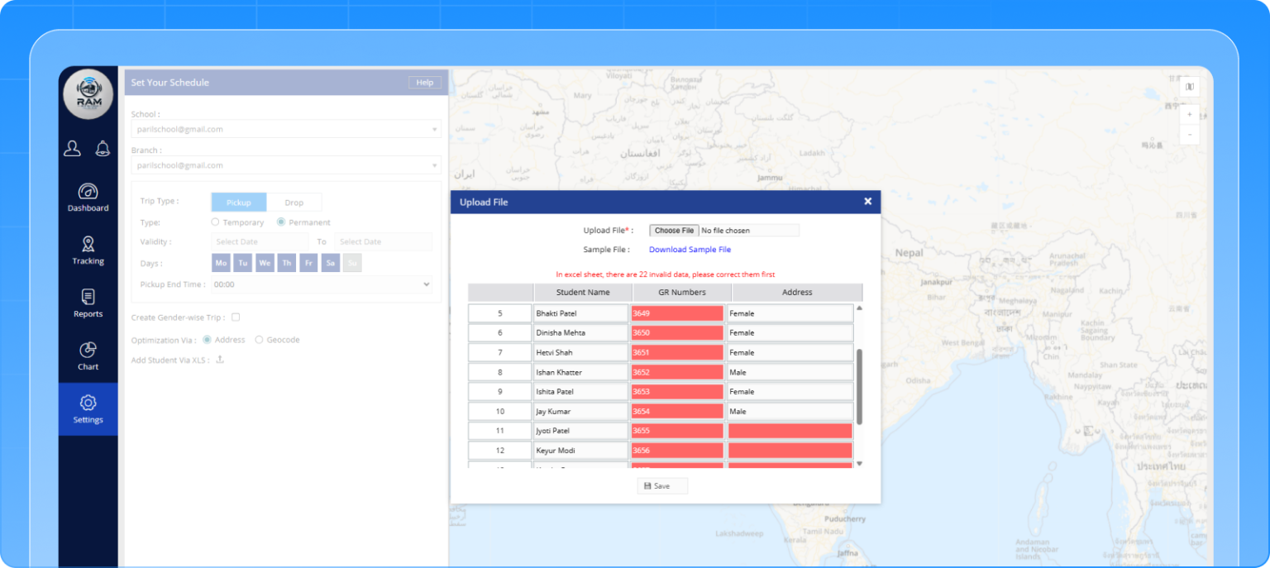Click the Add Student Via XLS upload icon
Viewport: 1270px width, 568px height.
(x=220, y=360)
